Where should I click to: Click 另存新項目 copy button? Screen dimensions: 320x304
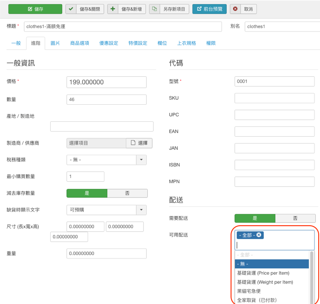[x=169, y=9]
